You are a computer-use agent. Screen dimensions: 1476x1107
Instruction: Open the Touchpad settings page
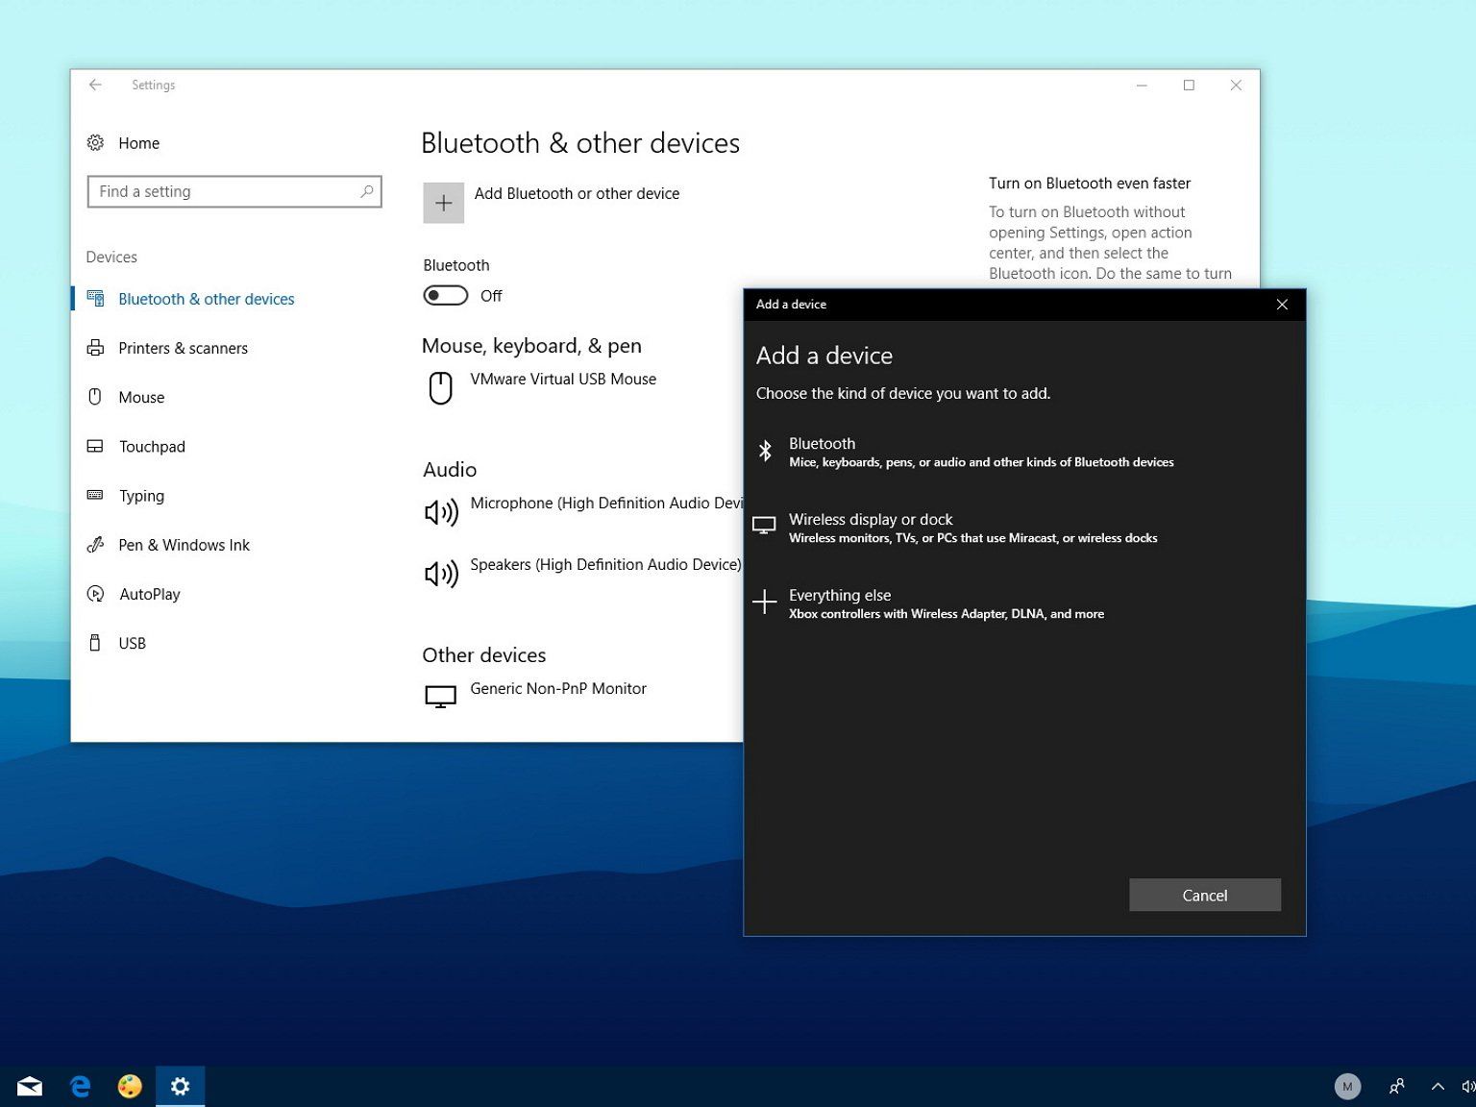click(x=152, y=447)
